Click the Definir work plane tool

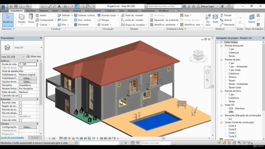pyautogui.click(x=252, y=19)
